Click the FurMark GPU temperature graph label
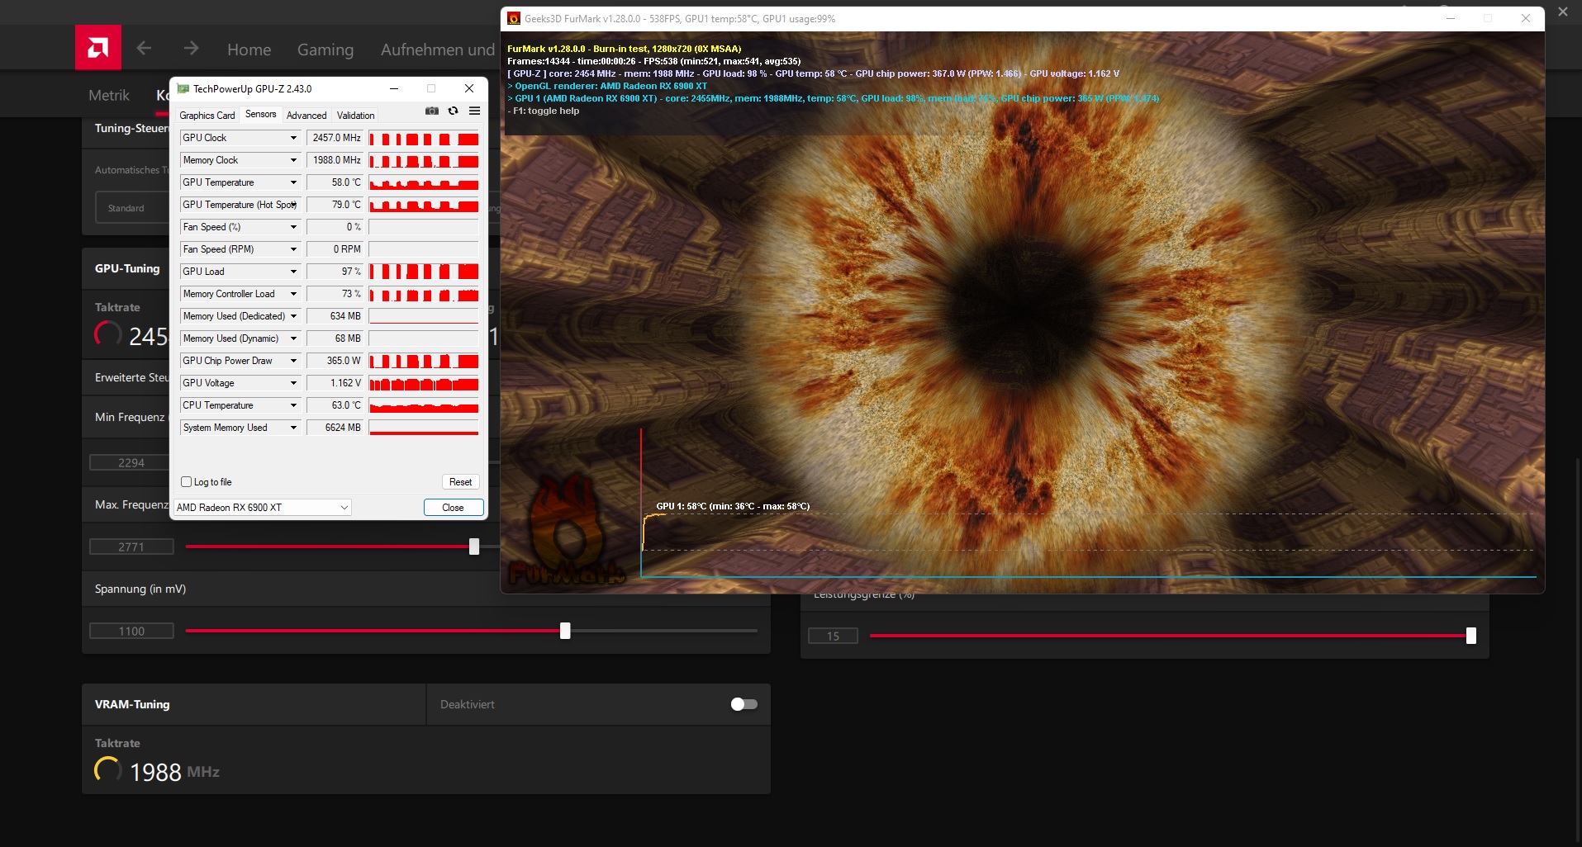This screenshot has width=1582, height=847. 733,506
